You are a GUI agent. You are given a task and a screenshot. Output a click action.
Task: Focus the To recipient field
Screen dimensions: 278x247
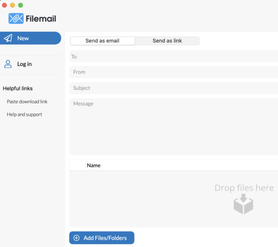(x=174, y=57)
